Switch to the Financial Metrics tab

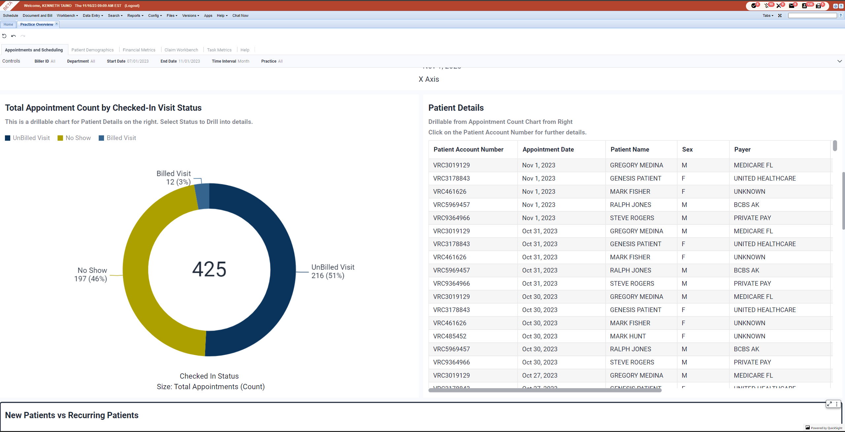point(139,50)
